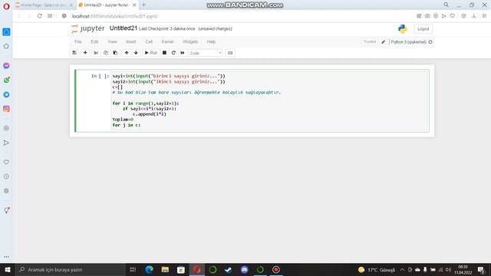Click the save and checkpoint icon

coord(74,53)
